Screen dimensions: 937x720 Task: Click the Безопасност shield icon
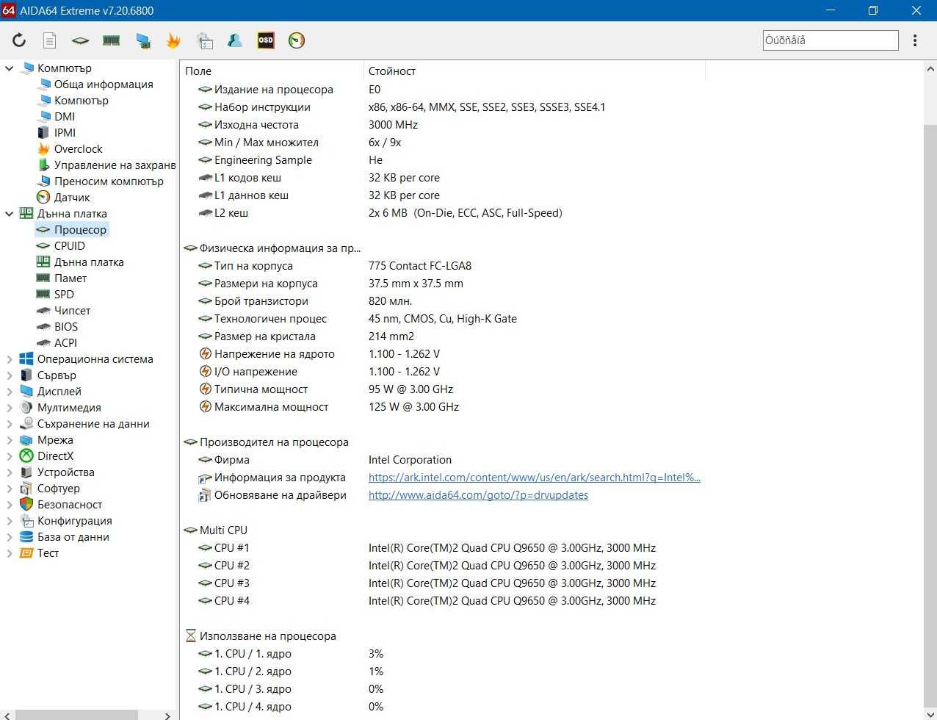(26, 505)
